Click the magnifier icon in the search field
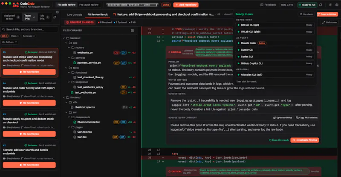Viewport: 341px width, 177px height. (x=4, y=29)
